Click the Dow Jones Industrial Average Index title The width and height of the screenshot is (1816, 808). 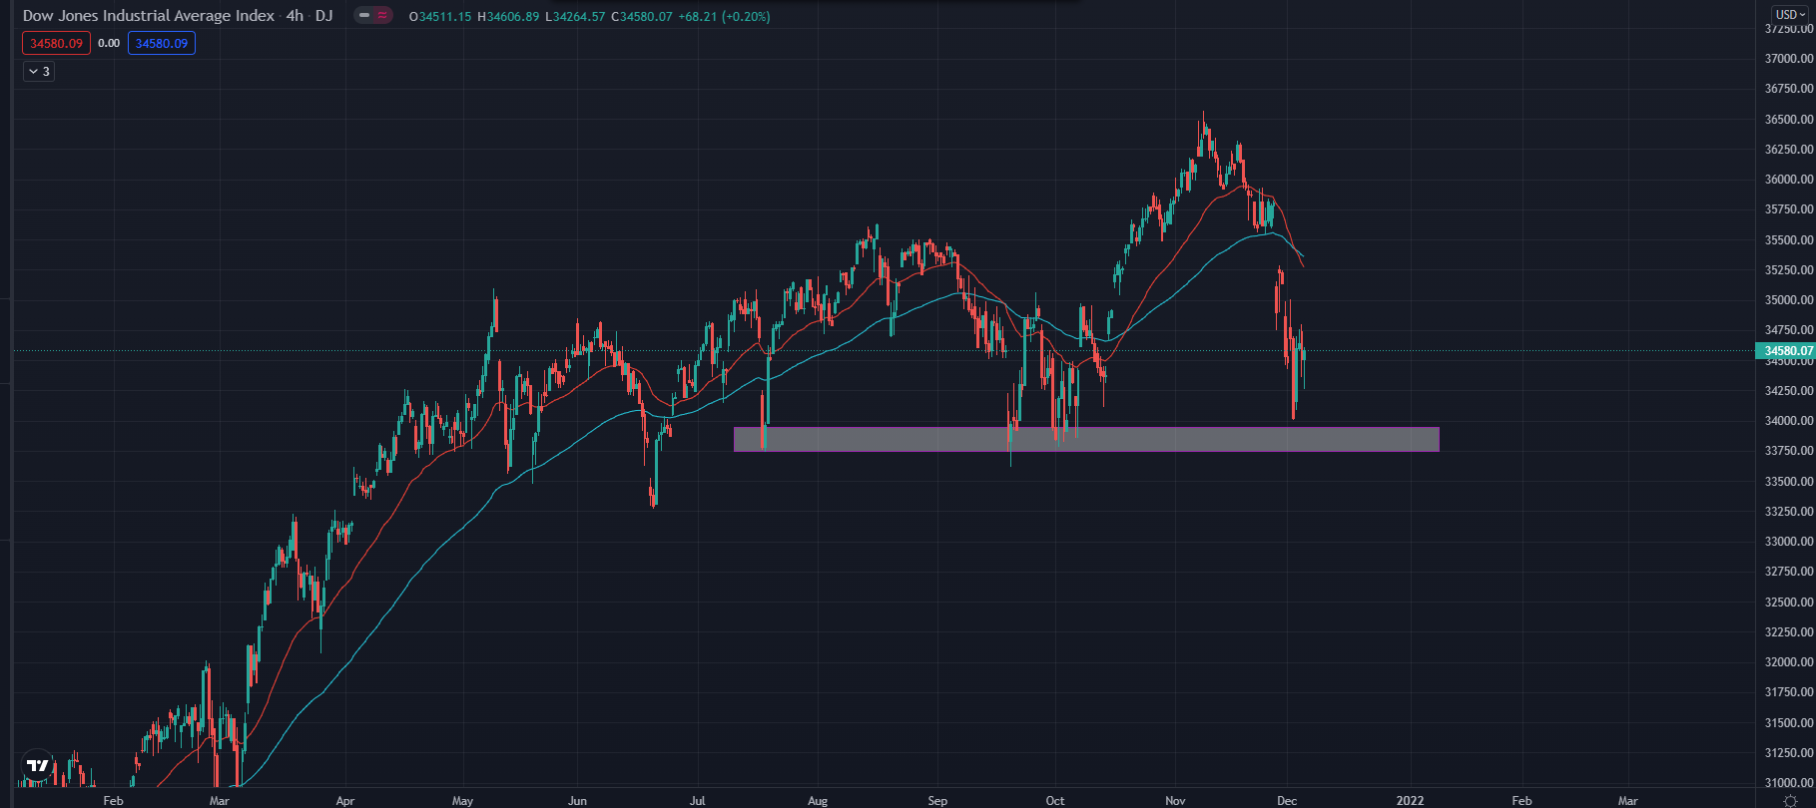[x=148, y=16]
